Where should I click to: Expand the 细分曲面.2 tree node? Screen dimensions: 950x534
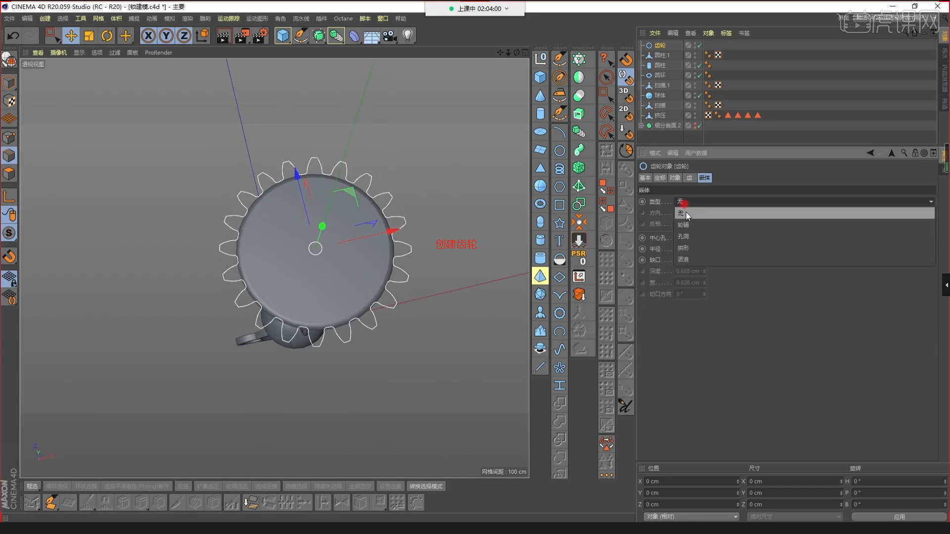click(641, 126)
